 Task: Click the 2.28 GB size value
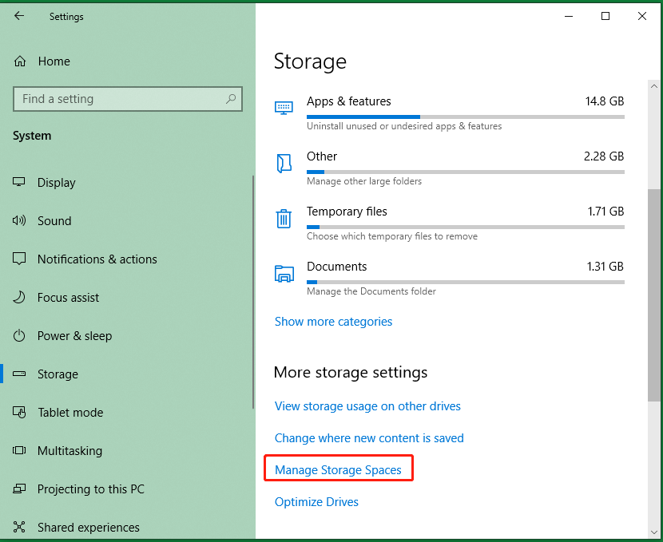604,156
